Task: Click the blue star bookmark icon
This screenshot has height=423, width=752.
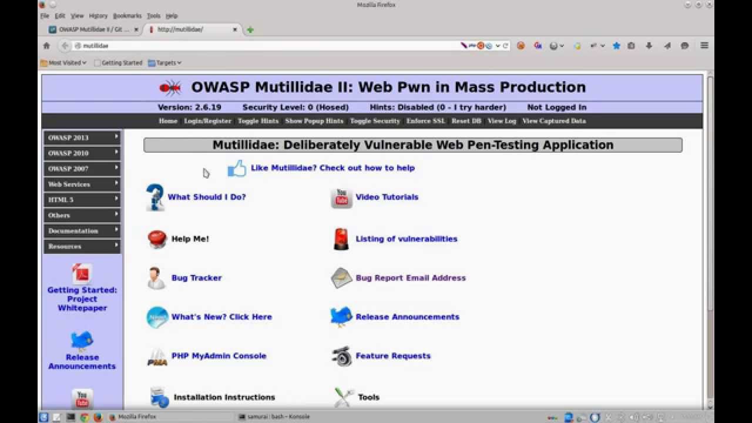Action: [616, 46]
